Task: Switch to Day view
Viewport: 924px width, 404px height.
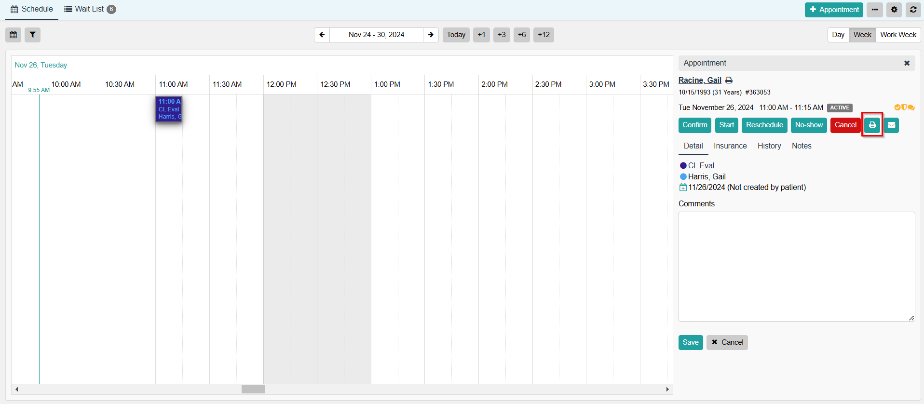Action: click(x=838, y=35)
